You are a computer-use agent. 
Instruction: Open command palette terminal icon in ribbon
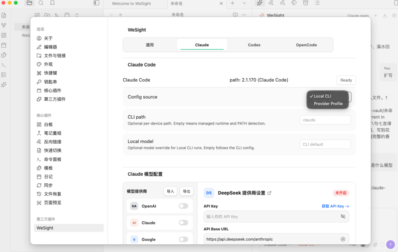pyautogui.click(x=4, y=65)
